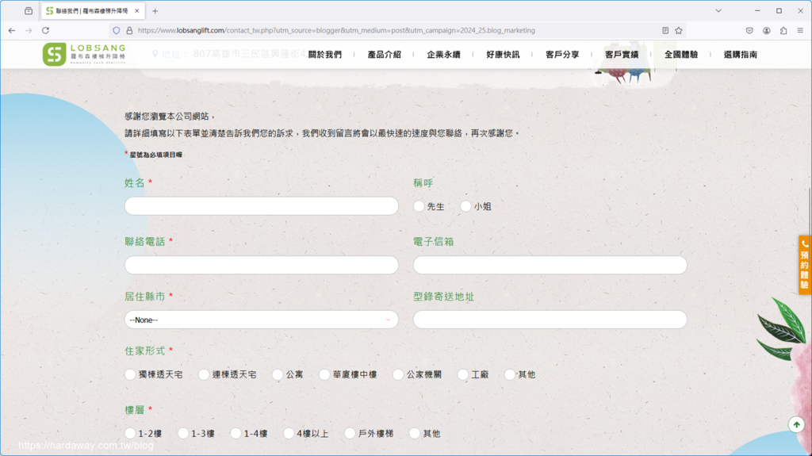
Task: Close the Lobsang contact tab
Action: [136, 11]
